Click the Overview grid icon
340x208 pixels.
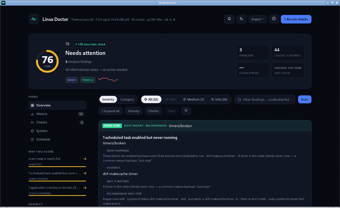(x=32, y=105)
